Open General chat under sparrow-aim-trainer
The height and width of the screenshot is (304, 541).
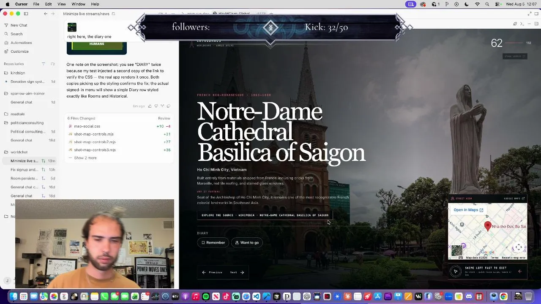point(30,102)
